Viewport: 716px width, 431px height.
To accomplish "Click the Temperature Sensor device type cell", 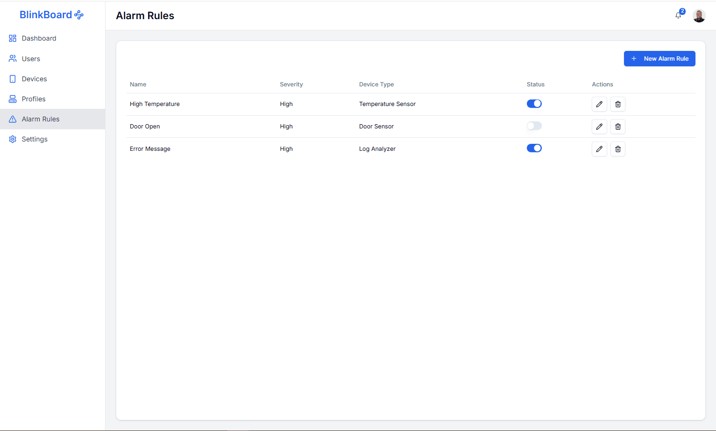I will (387, 104).
